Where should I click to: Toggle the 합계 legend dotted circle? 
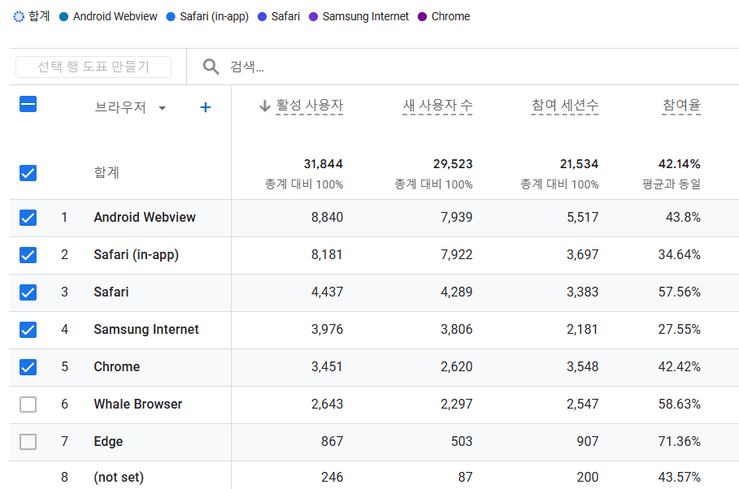(x=19, y=16)
